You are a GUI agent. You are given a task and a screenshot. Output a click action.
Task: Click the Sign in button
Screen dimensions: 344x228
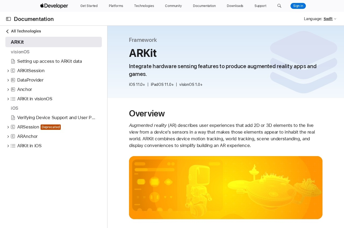[x=298, y=6]
